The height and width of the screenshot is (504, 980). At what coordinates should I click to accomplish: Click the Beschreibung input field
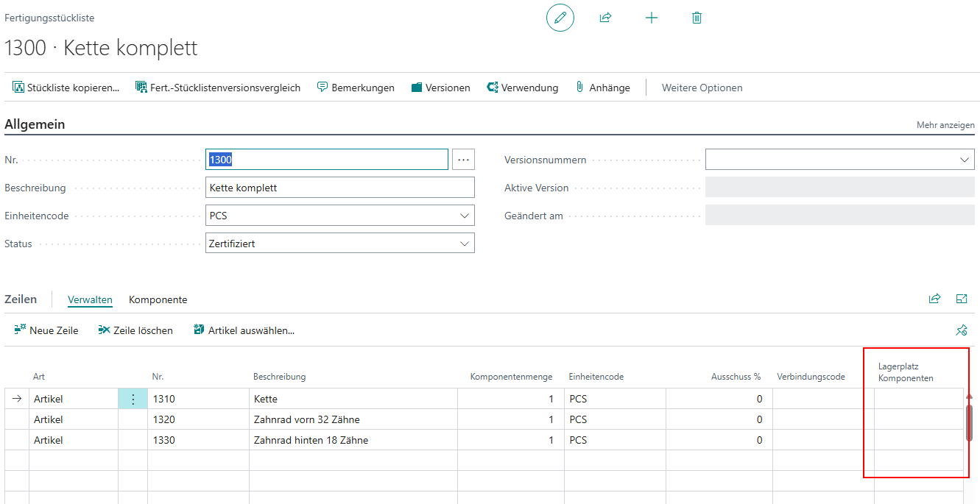pyautogui.click(x=339, y=188)
